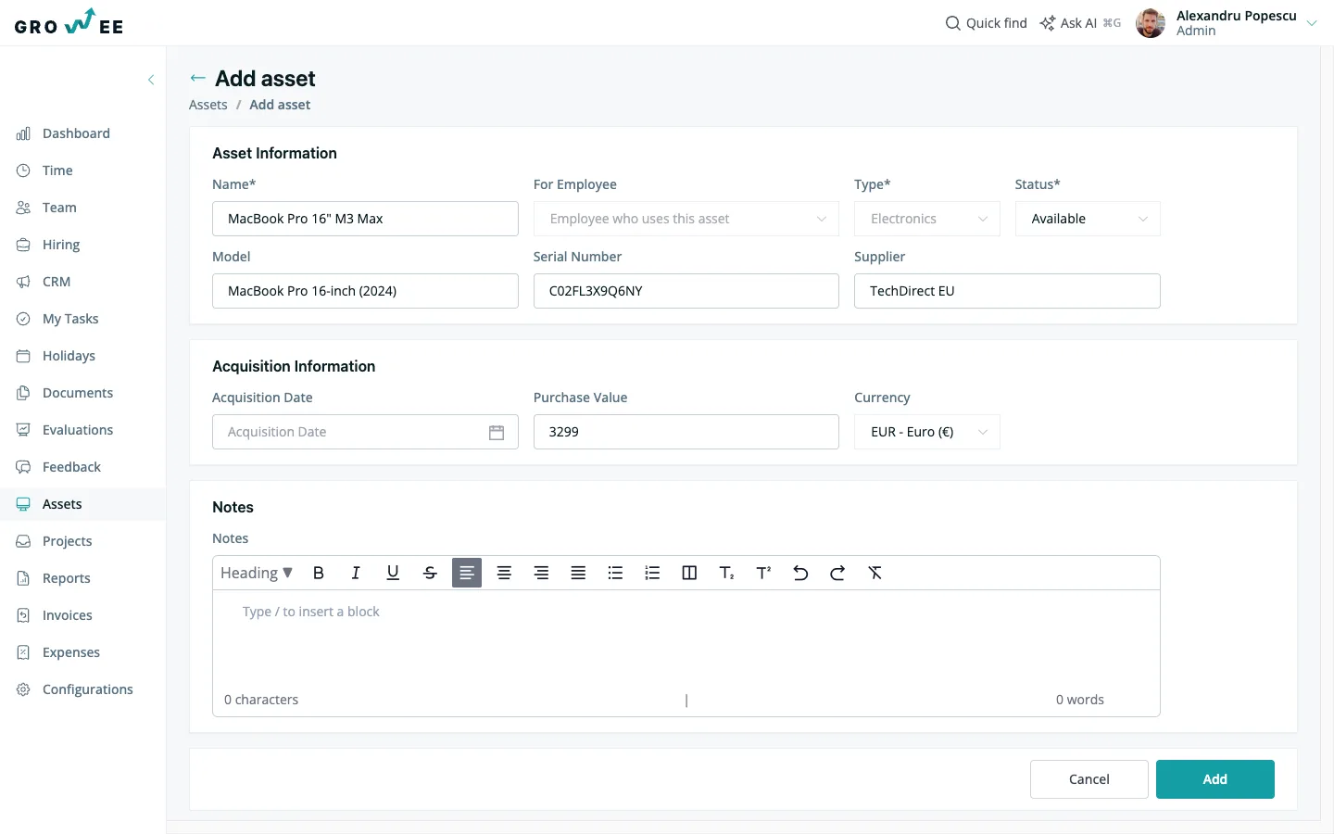Viewport: 1334px width, 834px height.
Task: Align text right in Notes editor
Action: (x=541, y=573)
